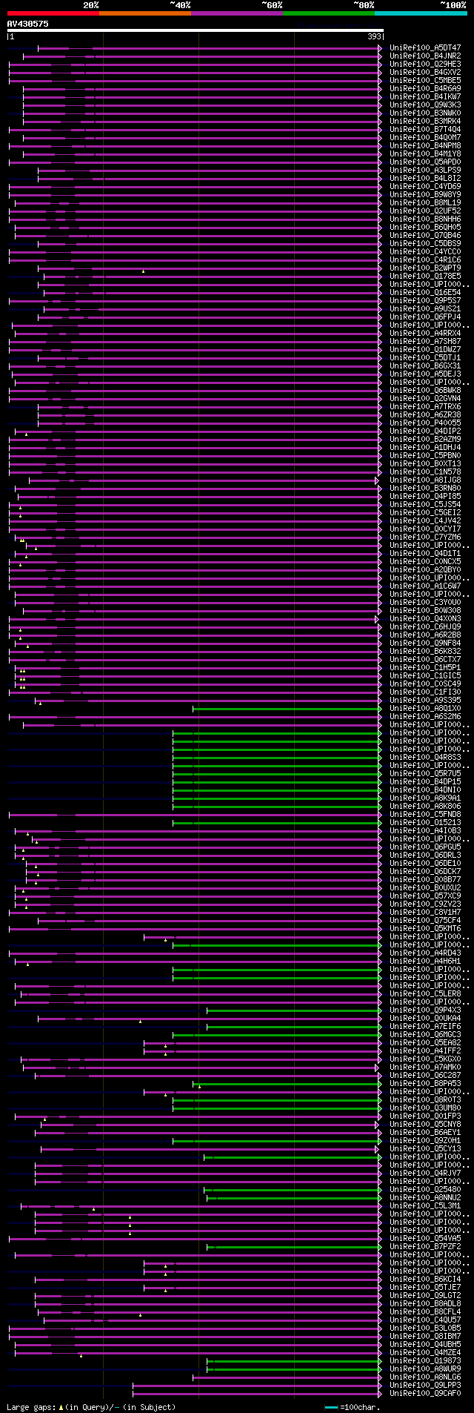This screenshot has width=474, height=1413.
Task: Open hit UniRef100_C5MBE5
Action: click(x=425, y=81)
